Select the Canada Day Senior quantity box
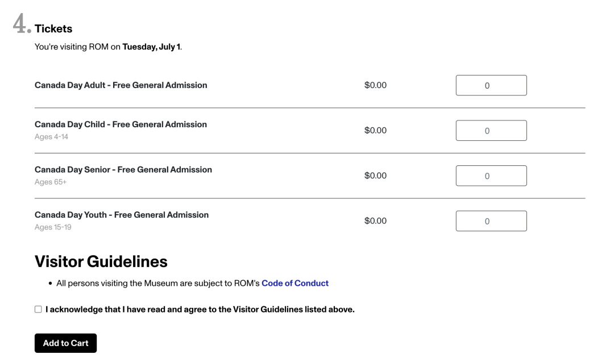 click(x=491, y=176)
